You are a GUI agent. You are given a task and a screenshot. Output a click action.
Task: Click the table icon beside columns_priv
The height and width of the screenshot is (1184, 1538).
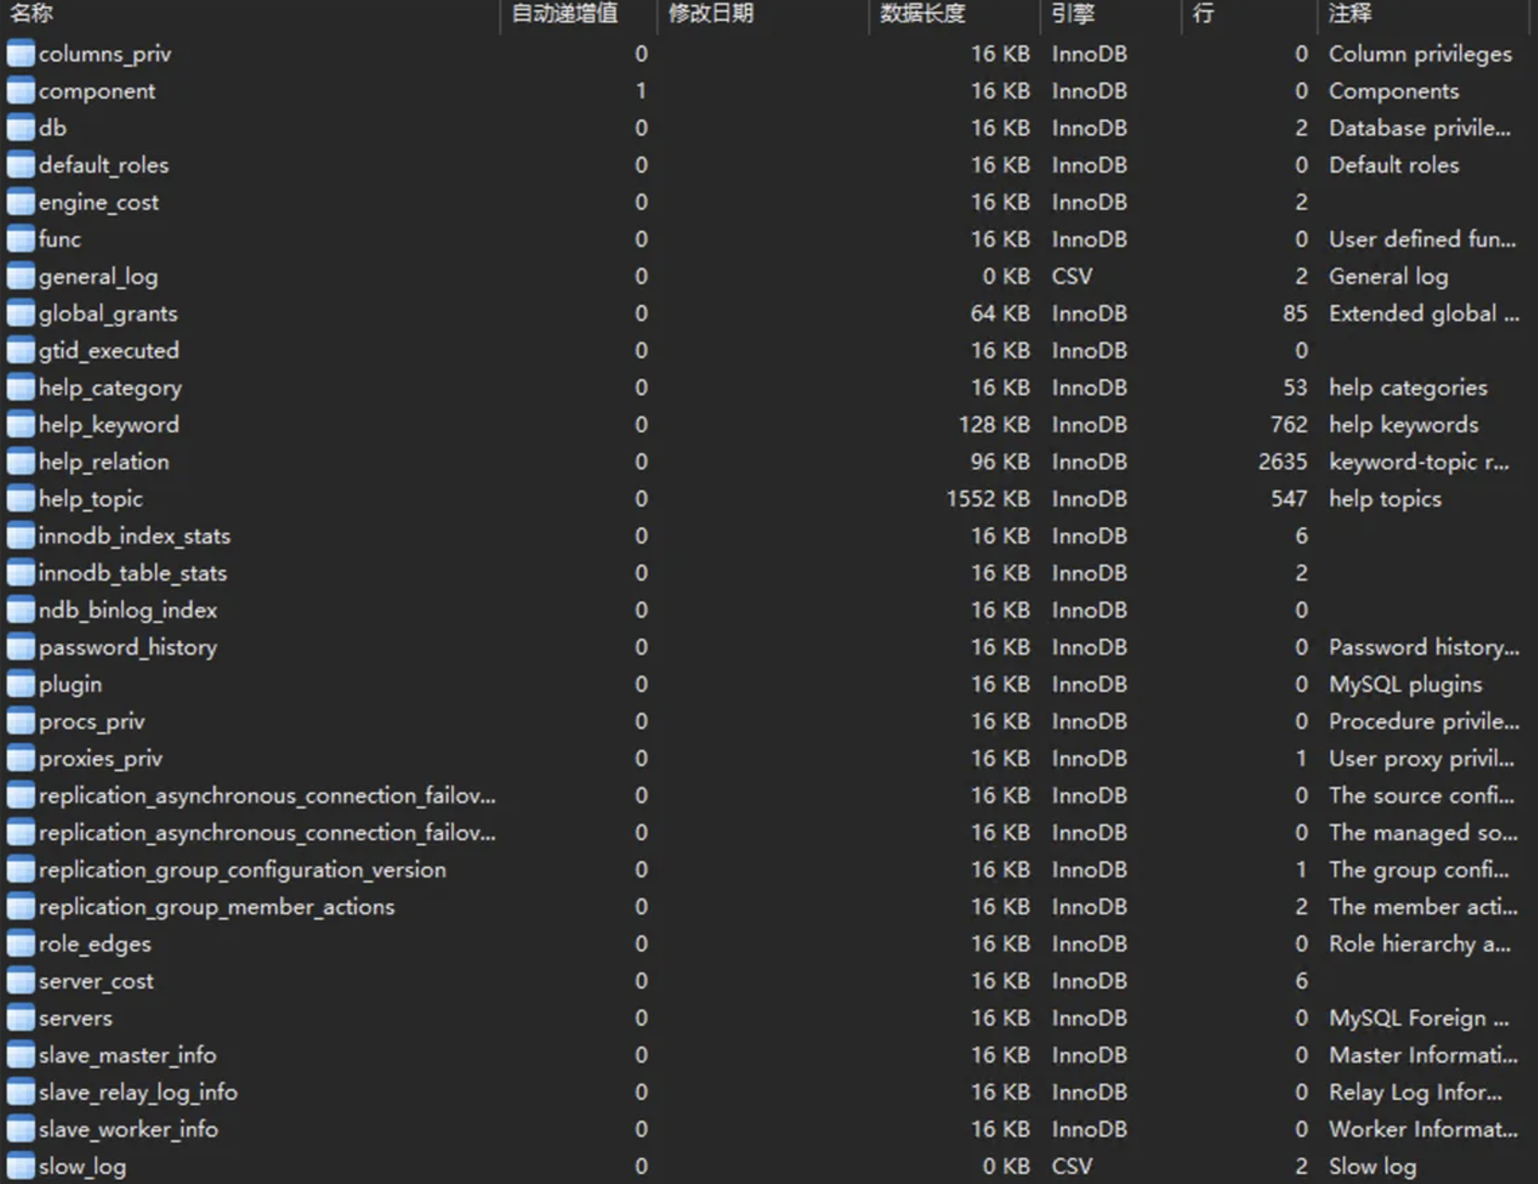20,55
